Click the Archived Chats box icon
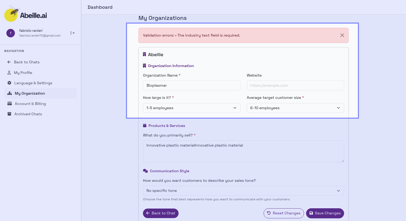 coord(9,114)
